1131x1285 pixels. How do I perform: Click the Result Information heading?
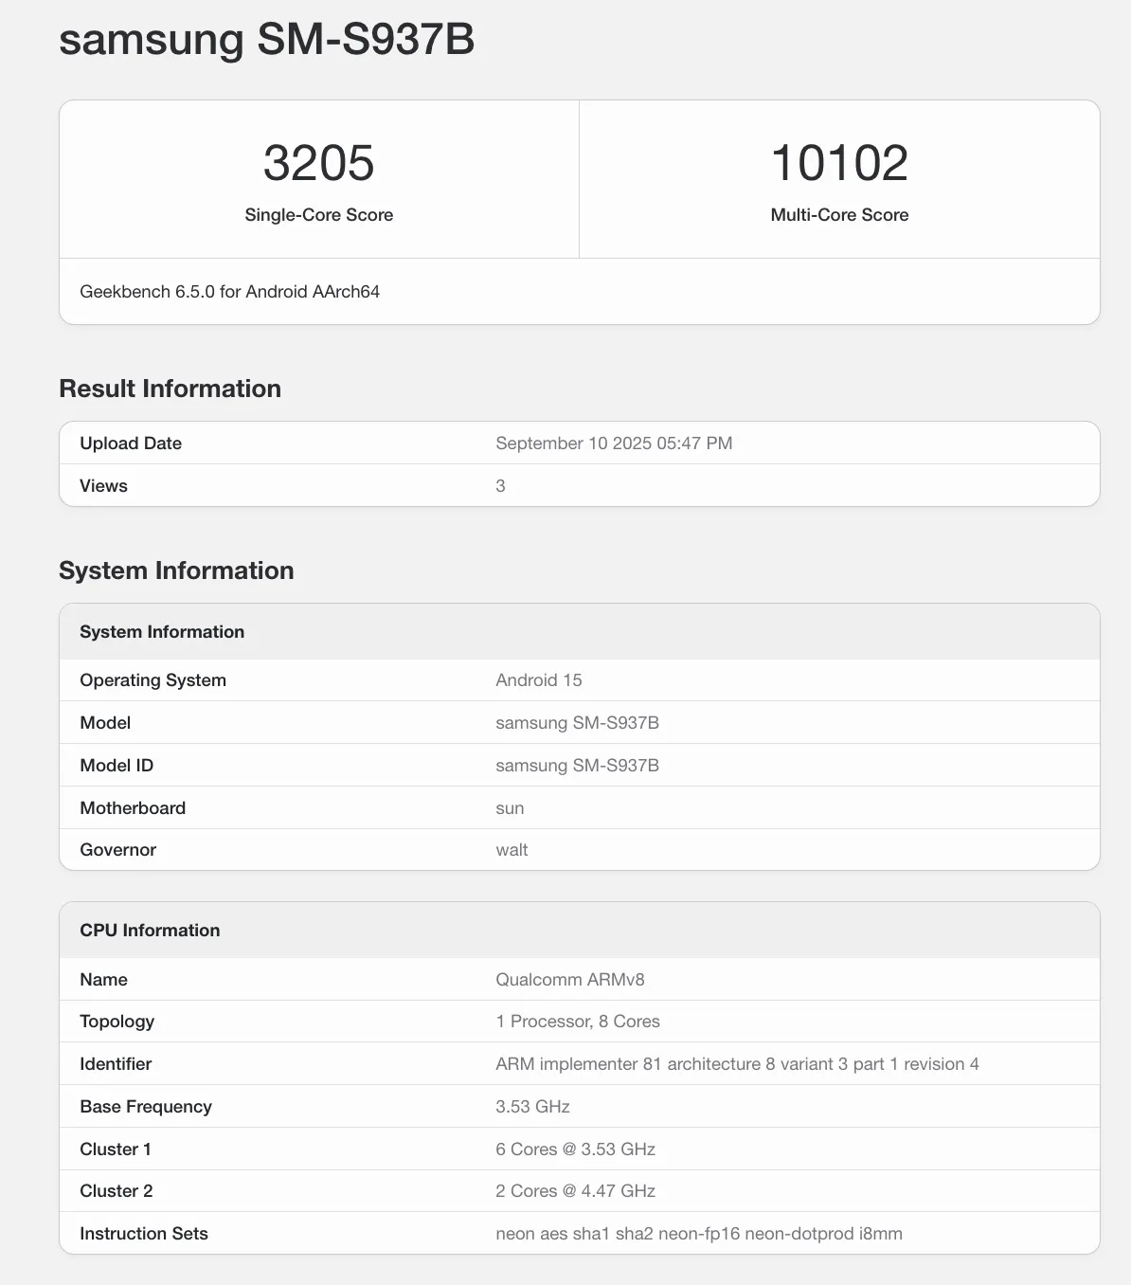tap(170, 389)
